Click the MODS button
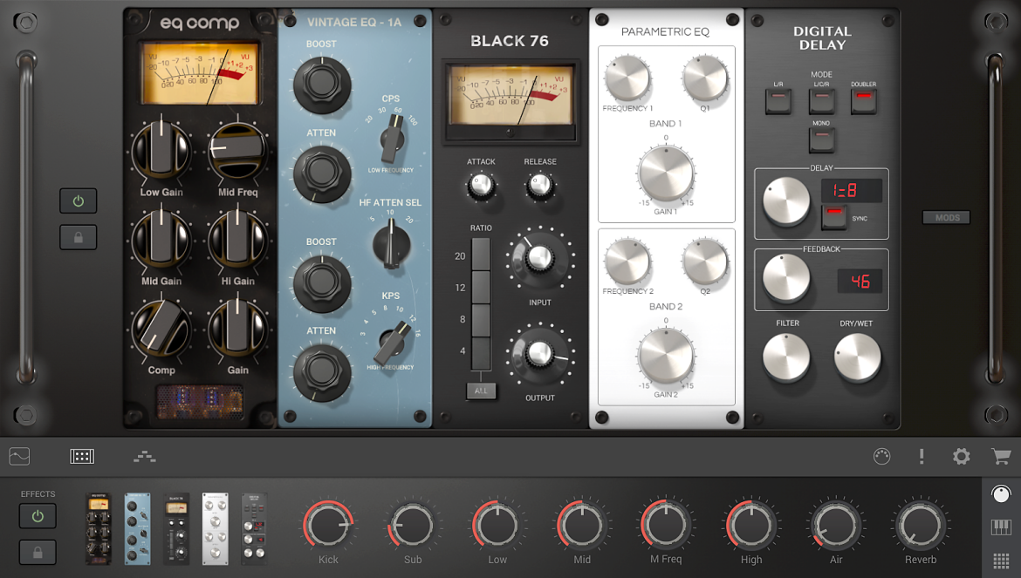Viewport: 1021px width, 578px height. [947, 218]
